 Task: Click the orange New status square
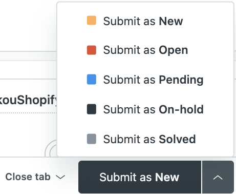coord(92,21)
